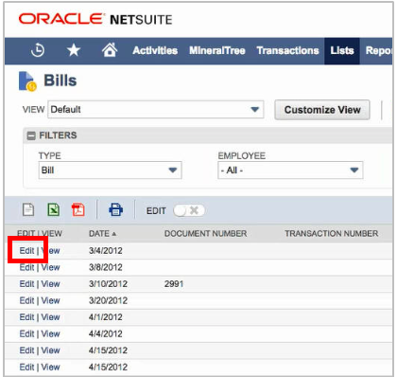This screenshot has height=377, width=397.
Task: Open the Transactions menu
Action: [x=287, y=50]
